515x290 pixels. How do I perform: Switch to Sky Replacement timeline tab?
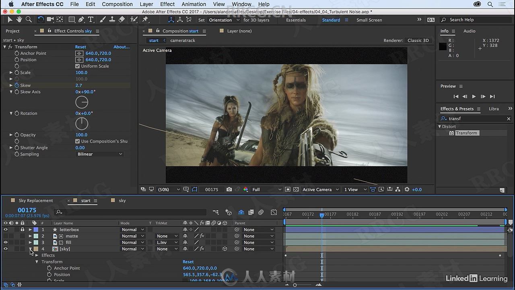(36, 201)
